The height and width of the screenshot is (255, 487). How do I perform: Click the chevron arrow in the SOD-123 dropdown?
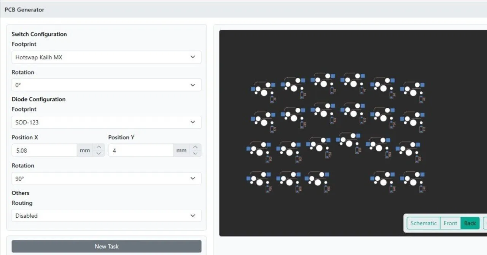click(193, 122)
